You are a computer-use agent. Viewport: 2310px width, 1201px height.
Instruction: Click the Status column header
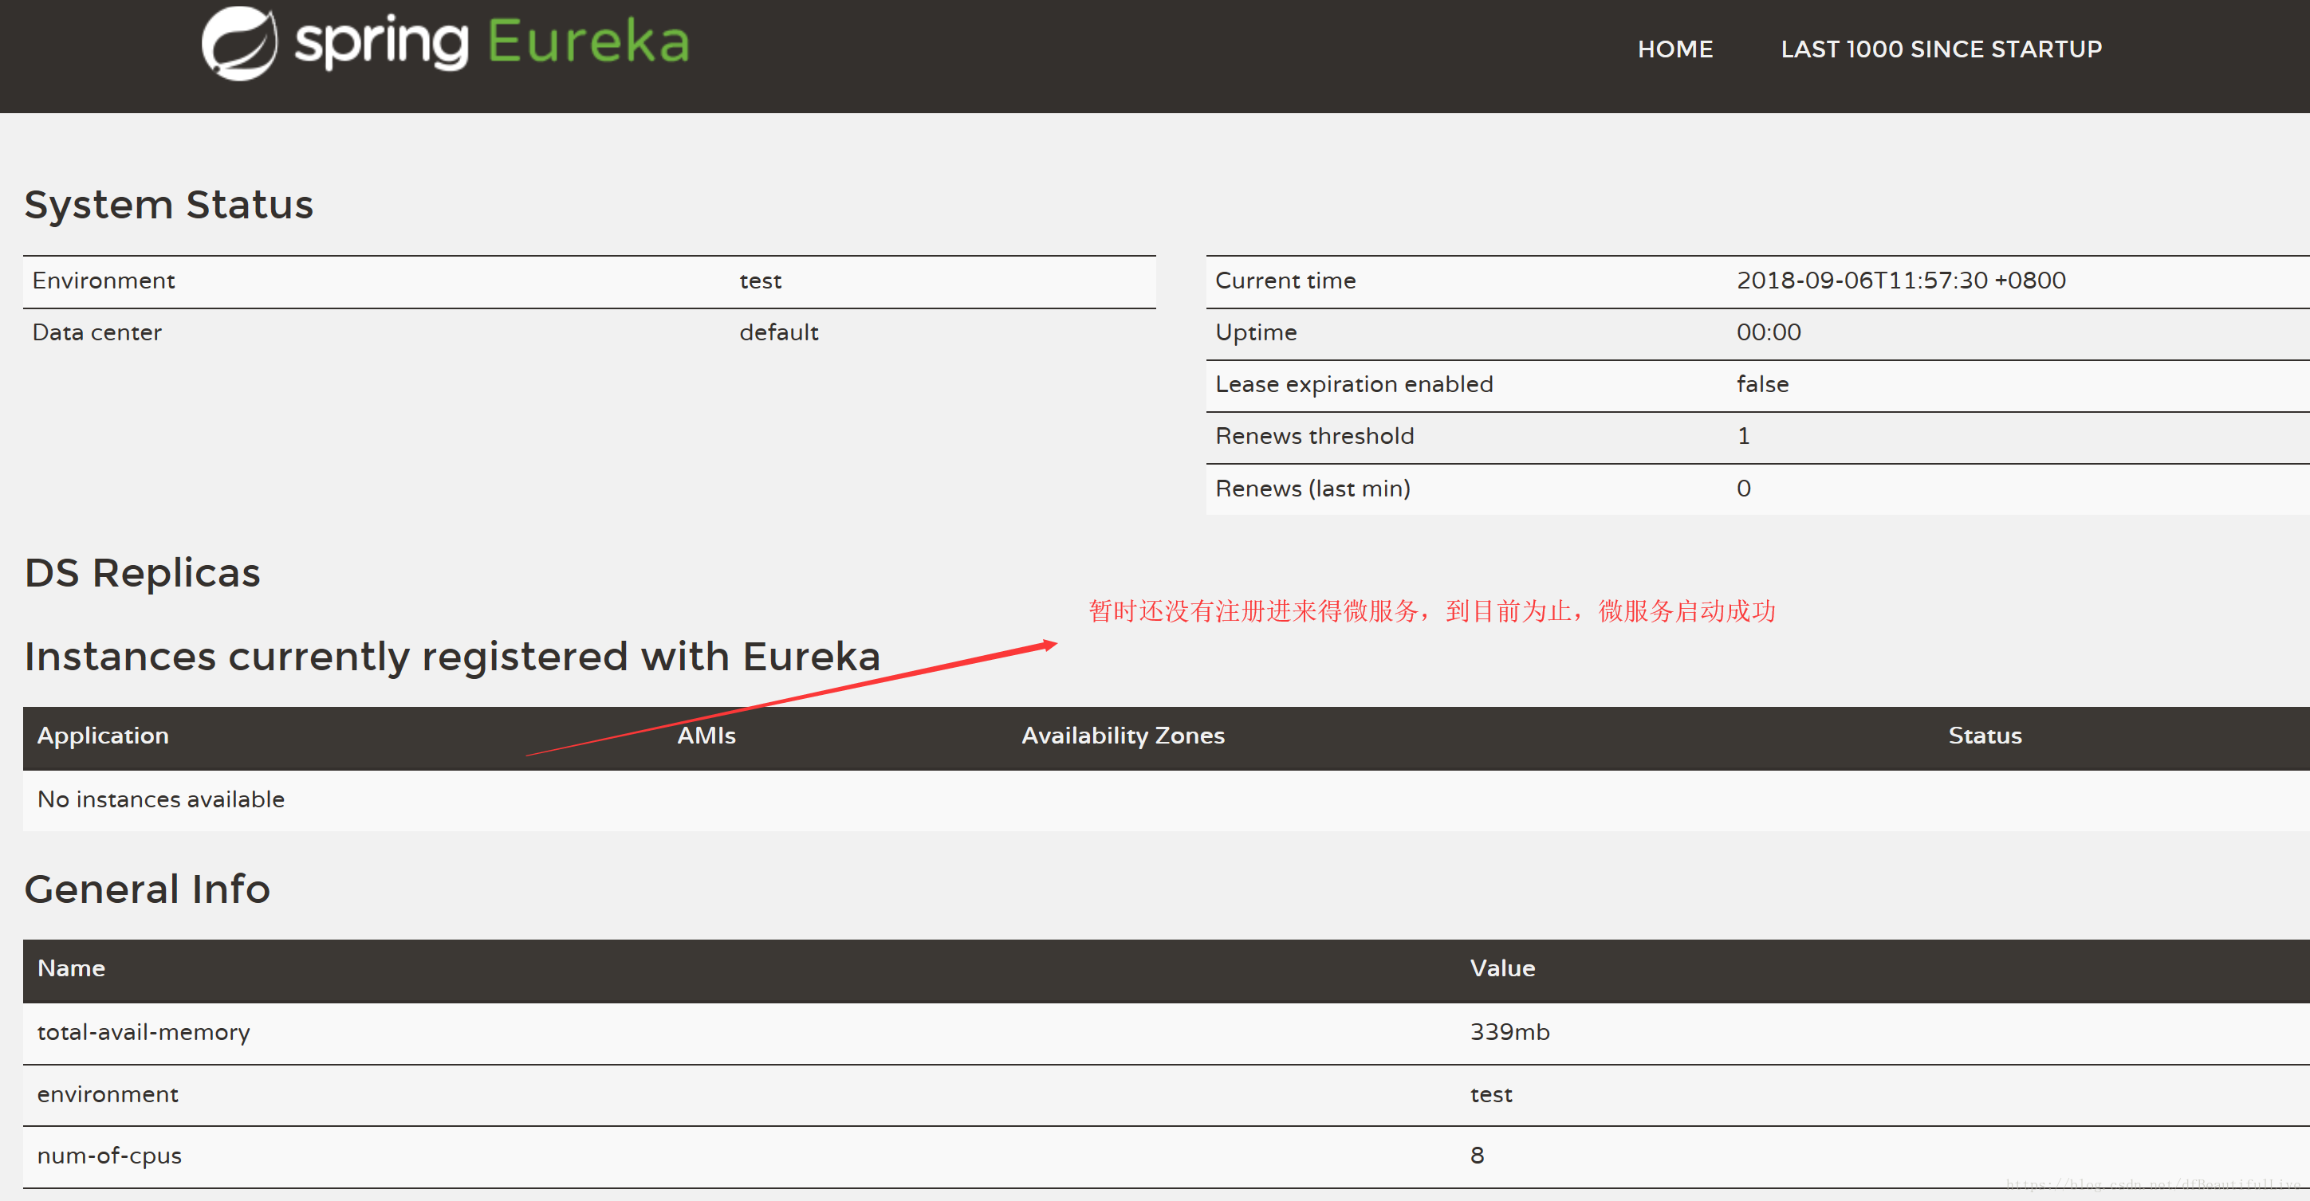(x=1985, y=736)
